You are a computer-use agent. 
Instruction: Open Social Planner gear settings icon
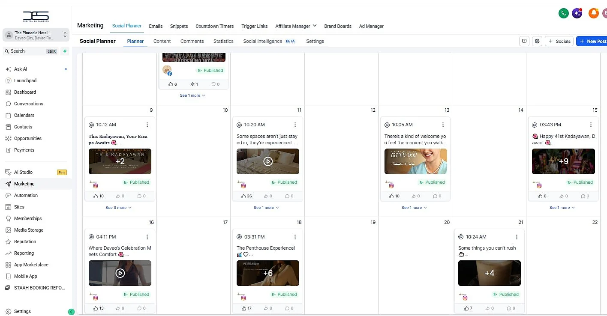(x=537, y=41)
